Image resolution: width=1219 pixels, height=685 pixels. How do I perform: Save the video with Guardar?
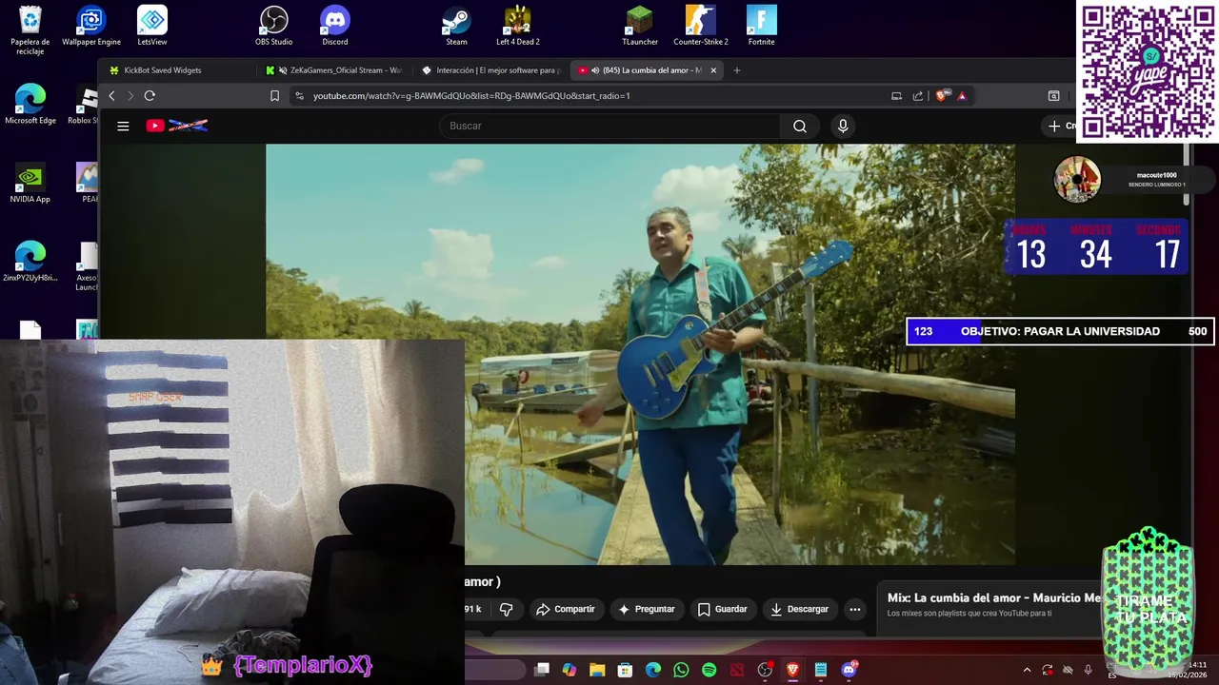723,609
